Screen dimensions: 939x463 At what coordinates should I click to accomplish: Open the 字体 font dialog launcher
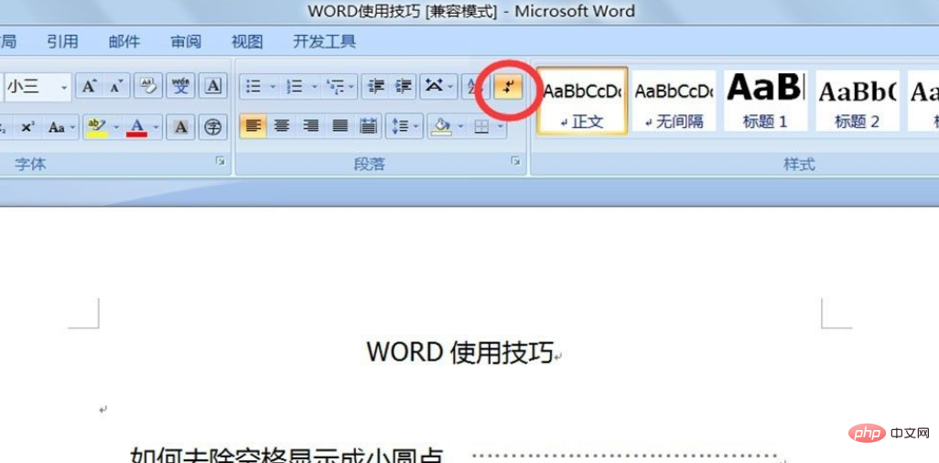221,160
